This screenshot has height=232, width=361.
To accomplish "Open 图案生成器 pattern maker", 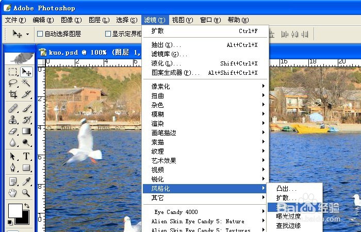I will (205, 73).
